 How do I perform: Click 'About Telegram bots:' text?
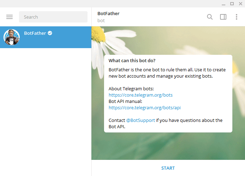tap(131, 89)
